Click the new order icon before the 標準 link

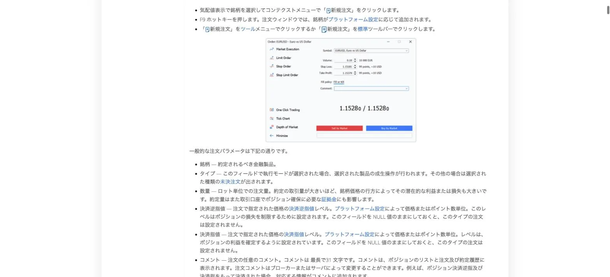tap(324, 29)
